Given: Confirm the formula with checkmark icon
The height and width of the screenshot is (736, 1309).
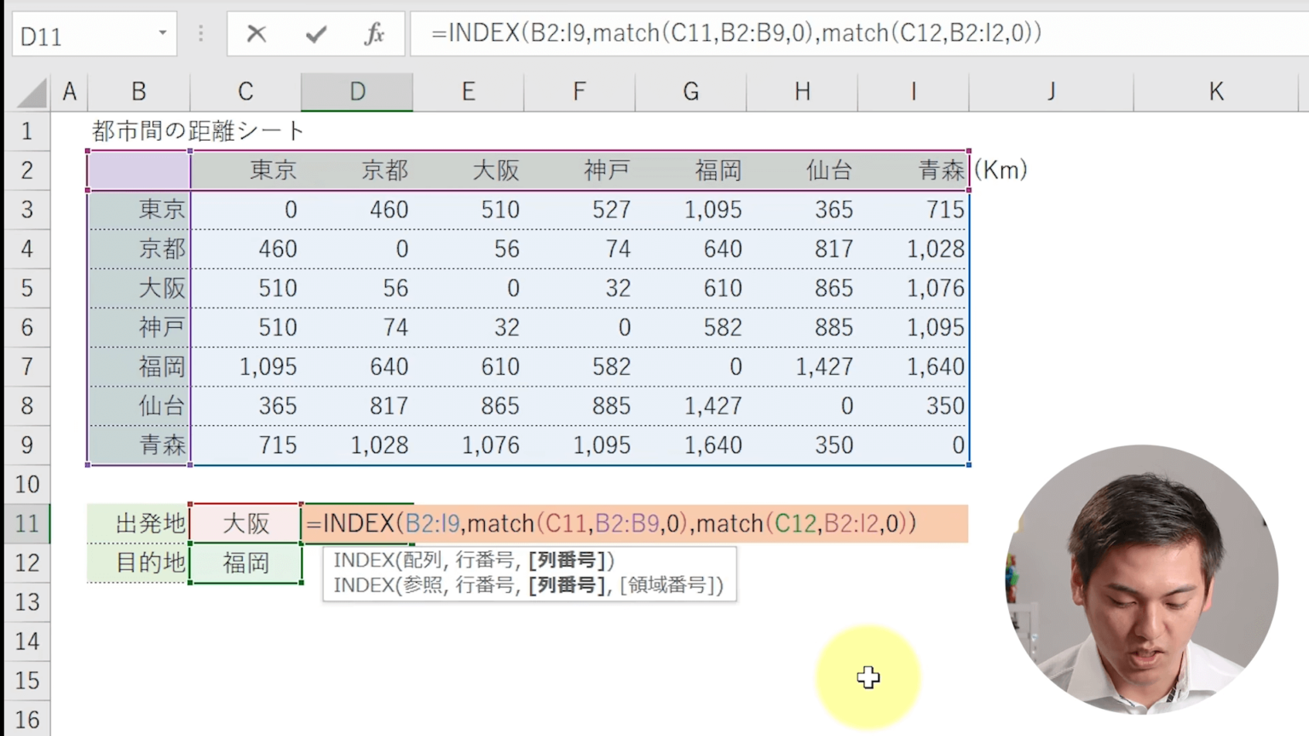Looking at the screenshot, I should tap(316, 34).
